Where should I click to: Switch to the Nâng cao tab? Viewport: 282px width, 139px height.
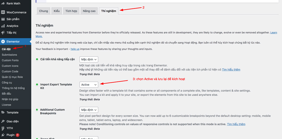click(x=89, y=11)
